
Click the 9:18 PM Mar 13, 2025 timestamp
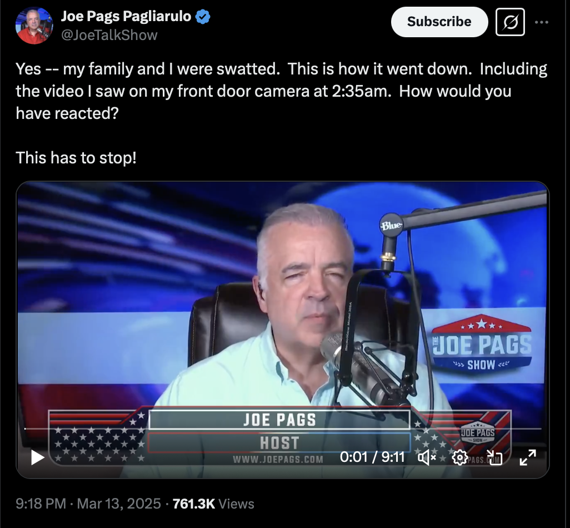click(88, 504)
